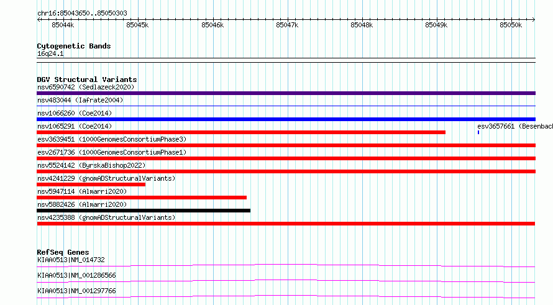Click the DGV Structural Variants track title
This screenshot has height=305, width=553.
pyautogui.click(x=87, y=80)
